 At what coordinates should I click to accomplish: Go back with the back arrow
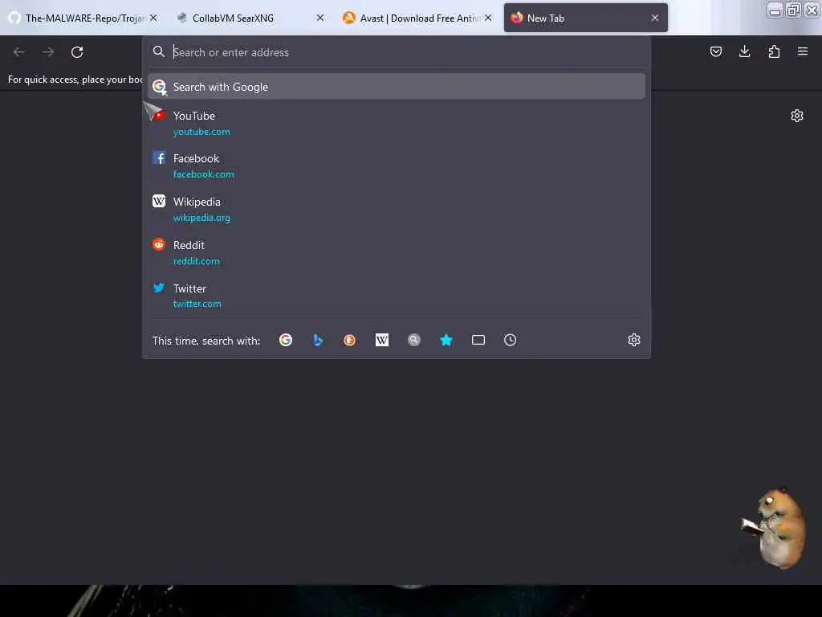click(19, 52)
